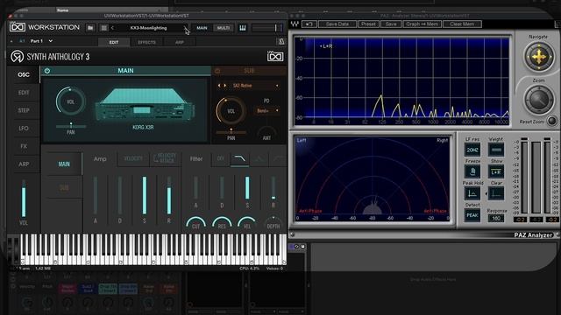561x315 pixels.
Task: Click the filter CUT knob
Action: click(x=195, y=223)
